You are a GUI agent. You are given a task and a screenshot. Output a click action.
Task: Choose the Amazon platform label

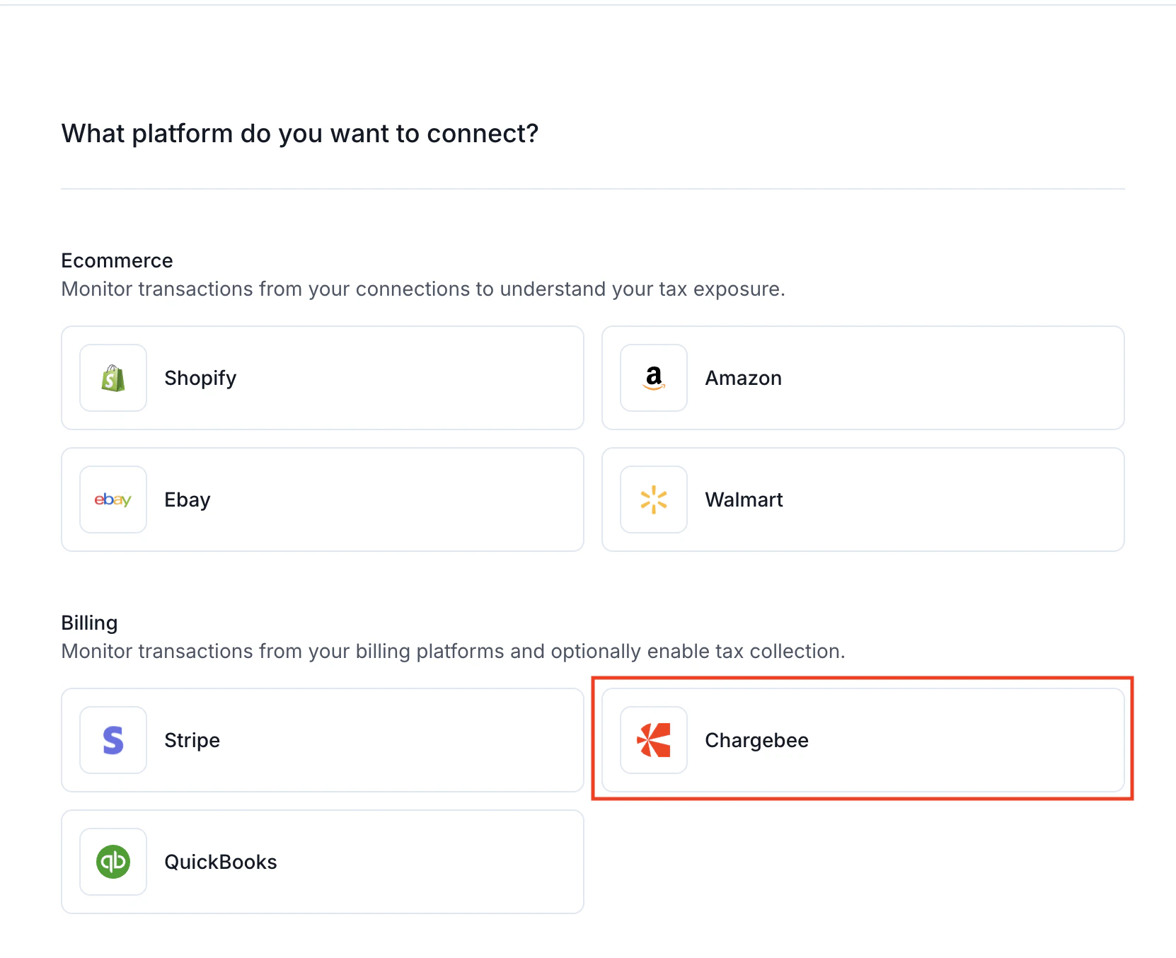[x=743, y=379]
